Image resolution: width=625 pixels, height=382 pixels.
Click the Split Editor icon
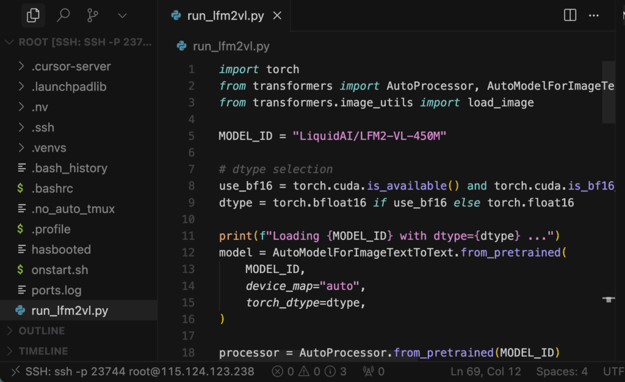click(x=570, y=16)
